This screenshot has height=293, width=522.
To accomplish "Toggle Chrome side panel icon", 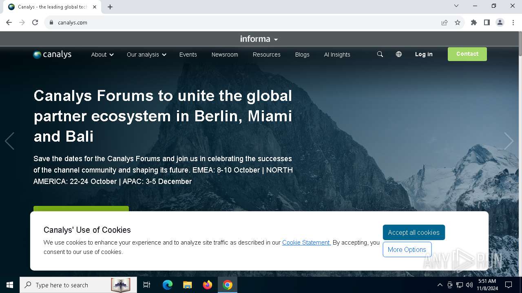I will tap(487, 22).
